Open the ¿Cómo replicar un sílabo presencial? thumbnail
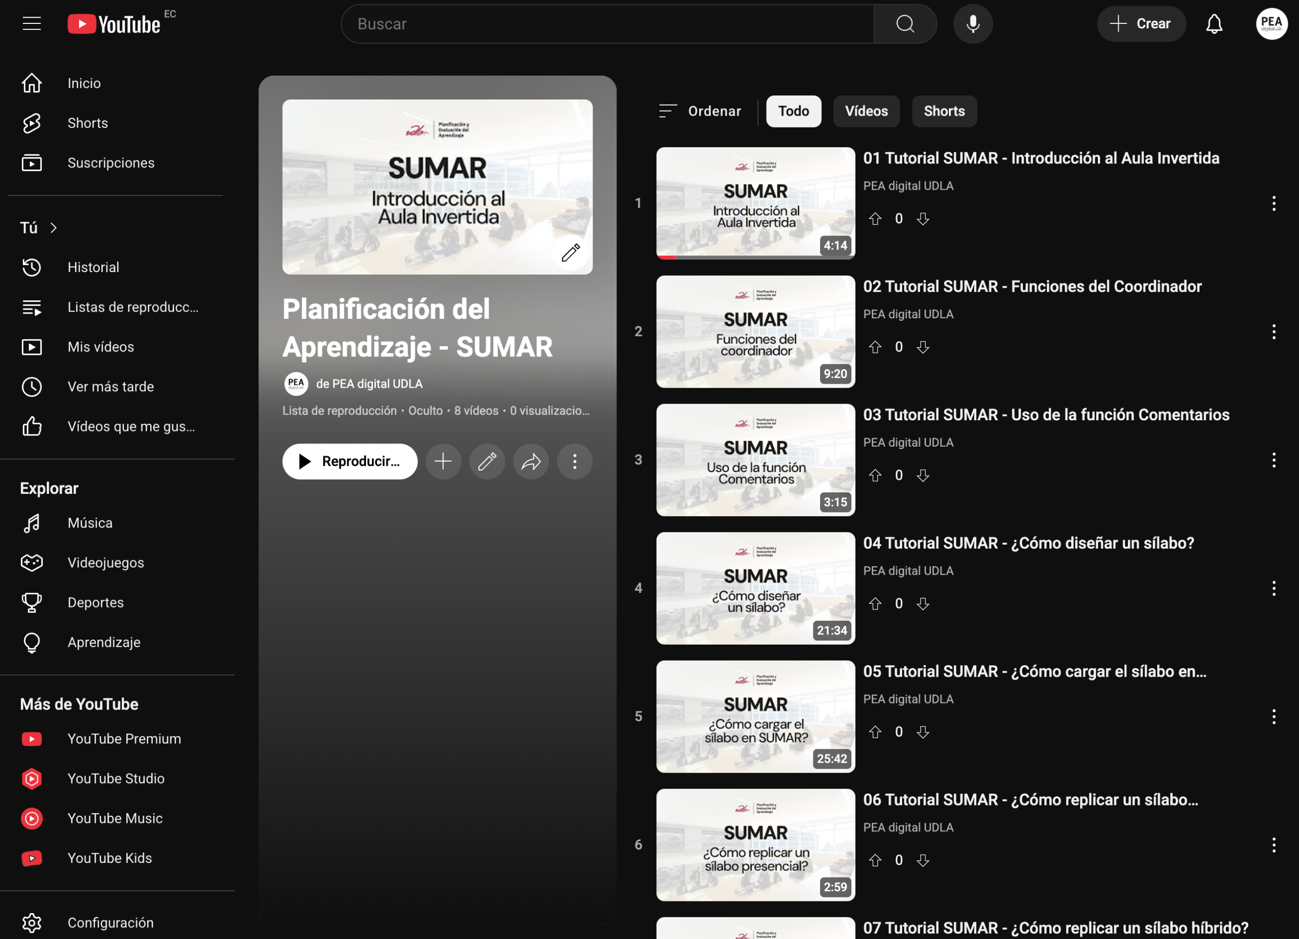The height and width of the screenshot is (939, 1299). point(756,845)
